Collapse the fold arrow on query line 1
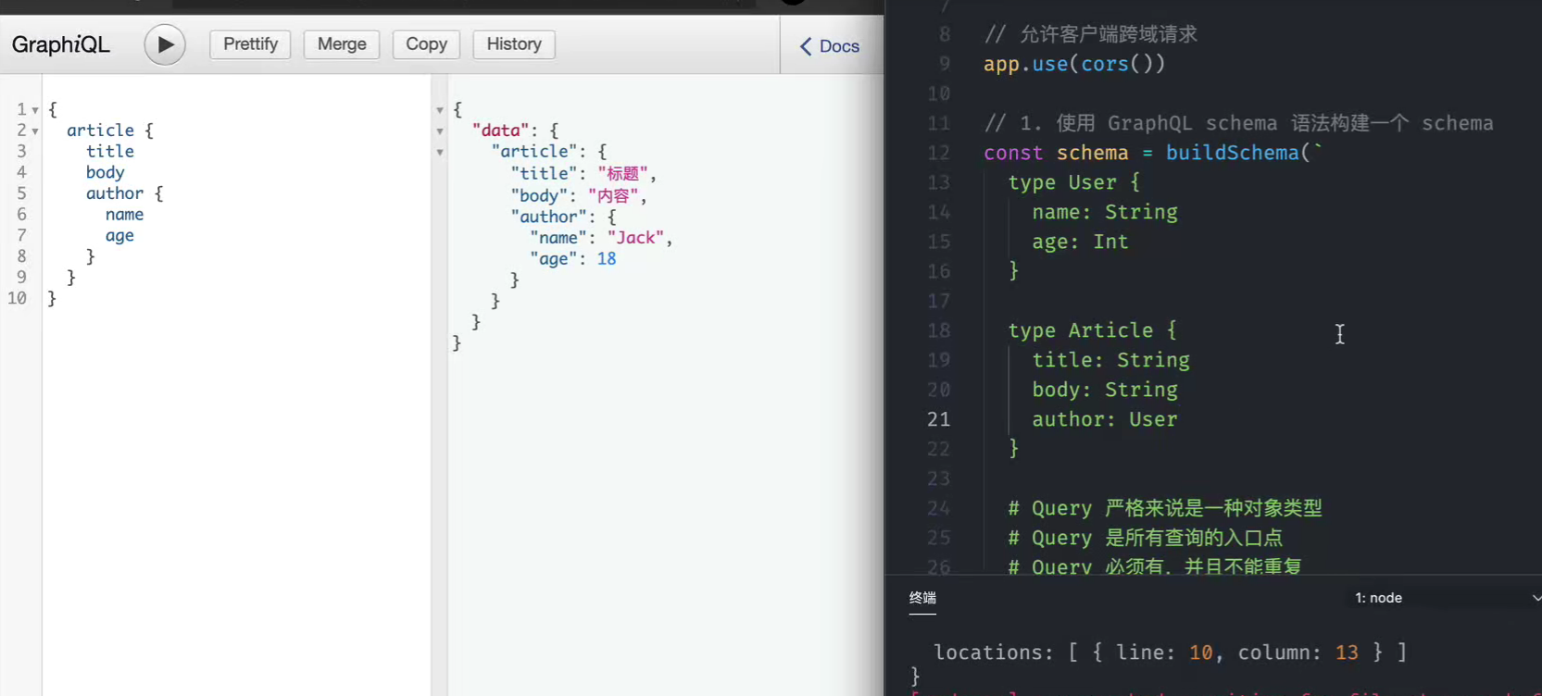The width and height of the screenshot is (1542, 696). [35, 110]
